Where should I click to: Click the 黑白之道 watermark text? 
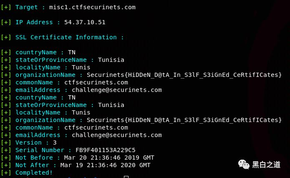(x=266, y=165)
